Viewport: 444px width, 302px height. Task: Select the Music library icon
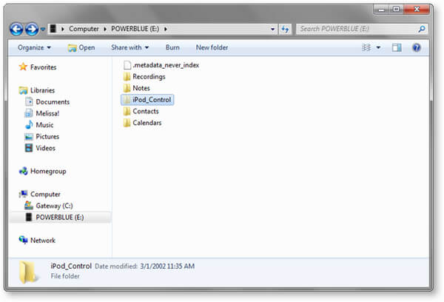(29, 125)
